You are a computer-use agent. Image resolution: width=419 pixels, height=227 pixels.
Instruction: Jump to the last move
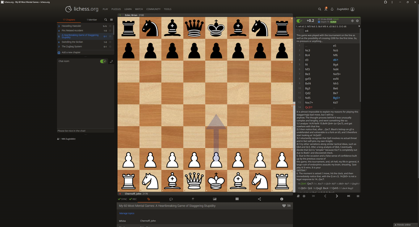[348, 196]
